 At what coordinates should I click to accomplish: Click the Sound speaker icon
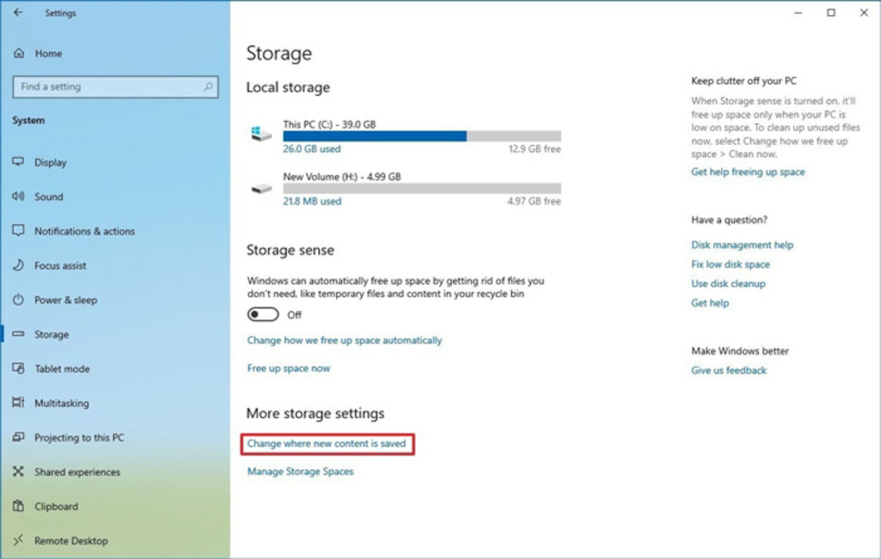point(18,196)
